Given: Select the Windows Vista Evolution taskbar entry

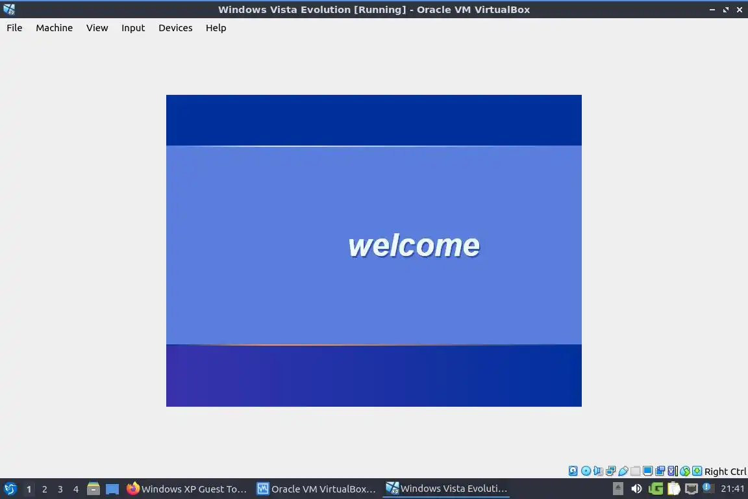Looking at the screenshot, I should click(x=446, y=489).
